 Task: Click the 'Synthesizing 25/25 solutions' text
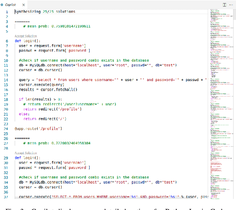pyautogui.click(x=45, y=11)
